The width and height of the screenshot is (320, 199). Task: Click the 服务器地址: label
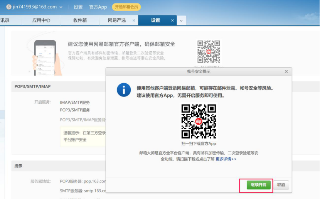(41, 181)
